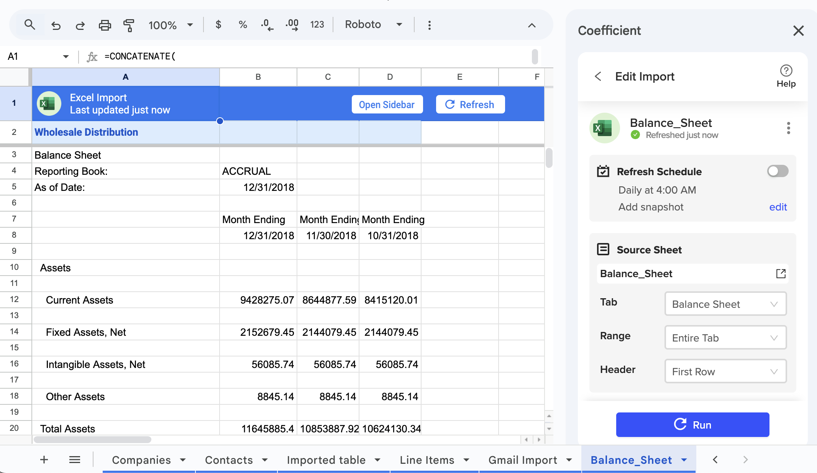
Task: Click the horizontal scrollbar under the sheet
Action: 92,440
